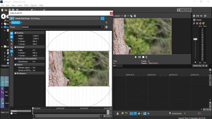
Task: Enable the Mask checkbox in keyframe timeline
Action: pos(12,113)
